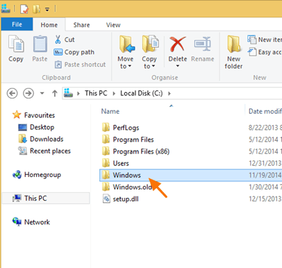
Task: Click the drive icon in the address bar
Action: (68, 93)
